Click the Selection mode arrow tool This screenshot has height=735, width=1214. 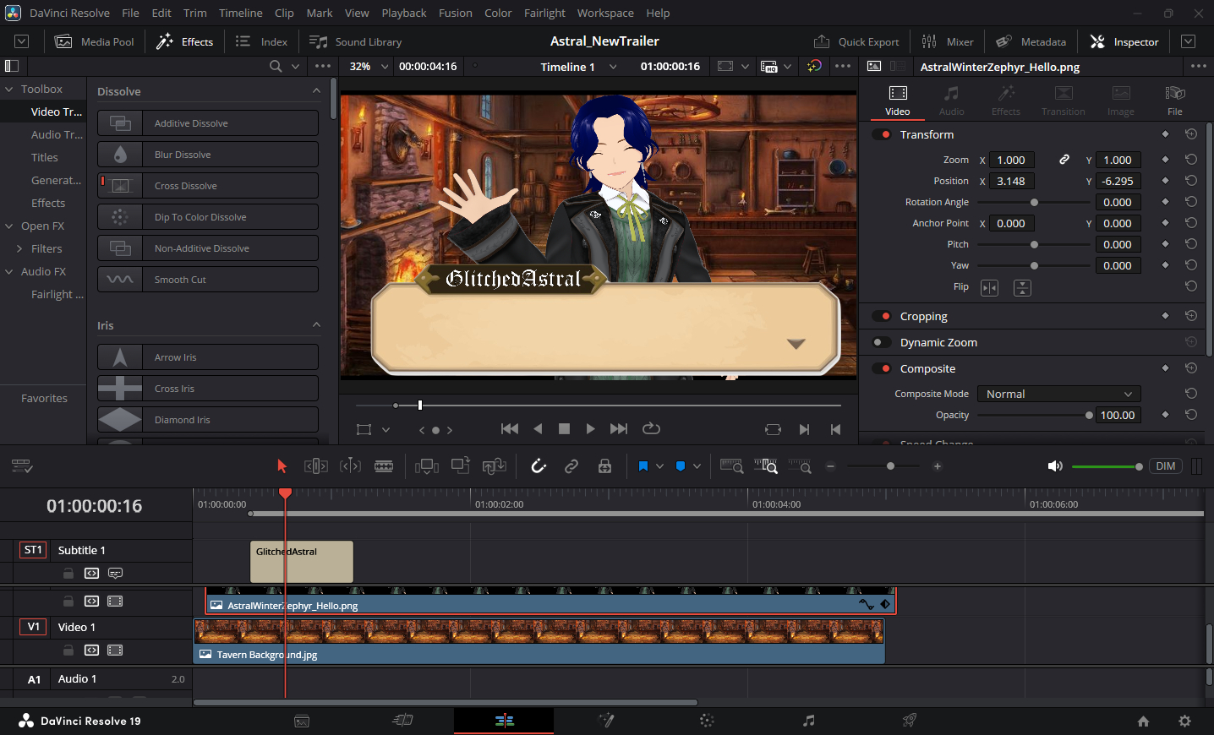[282, 466]
